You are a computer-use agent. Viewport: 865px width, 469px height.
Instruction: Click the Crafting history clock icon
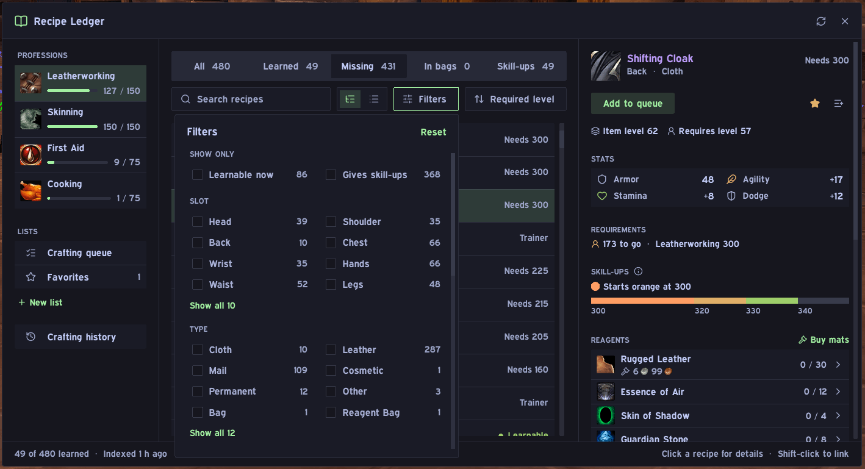tap(31, 337)
